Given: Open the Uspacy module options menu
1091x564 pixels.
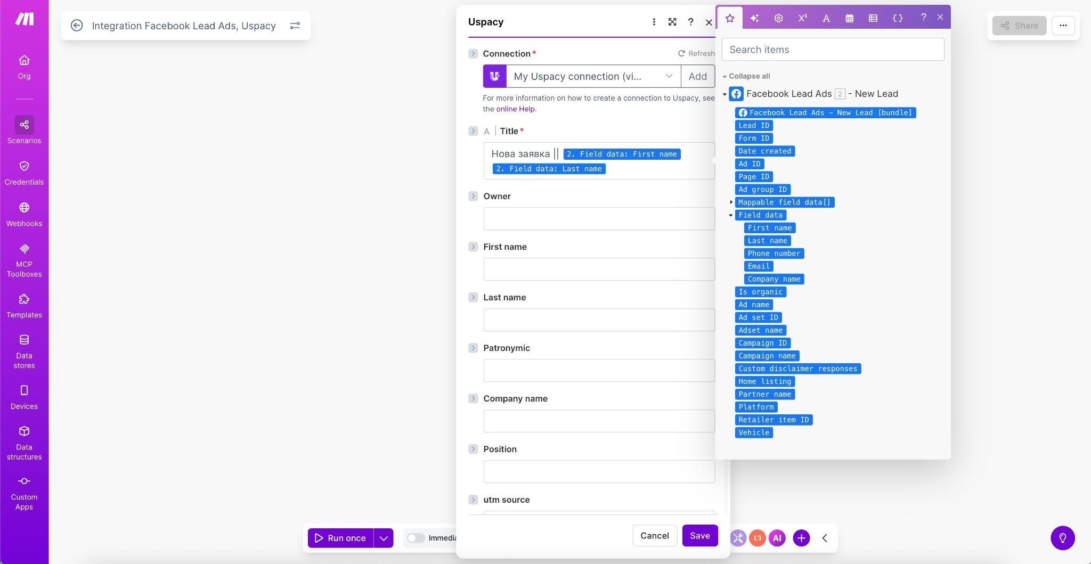Looking at the screenshot, I should pyautogui.click(x=654, y=22).
